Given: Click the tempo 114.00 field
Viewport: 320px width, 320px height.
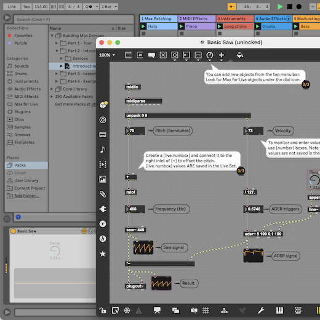Looking at the screenshot, I should point(41,7).
